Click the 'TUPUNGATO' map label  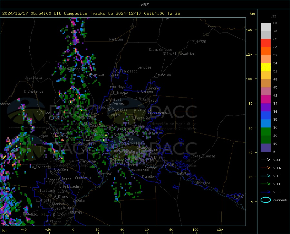58,183
